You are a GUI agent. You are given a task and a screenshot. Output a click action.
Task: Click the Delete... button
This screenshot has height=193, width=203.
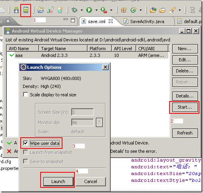(185, 71)
